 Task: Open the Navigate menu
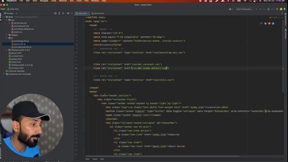(44, 1)
